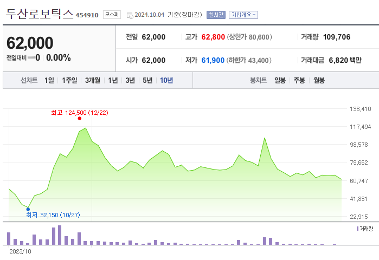Show the 3년 chart range
This screenshot has width=379, height=260.
click(x=130, y=80)
